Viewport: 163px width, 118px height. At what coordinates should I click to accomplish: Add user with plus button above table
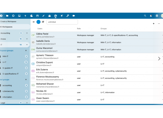pos(153,24)
